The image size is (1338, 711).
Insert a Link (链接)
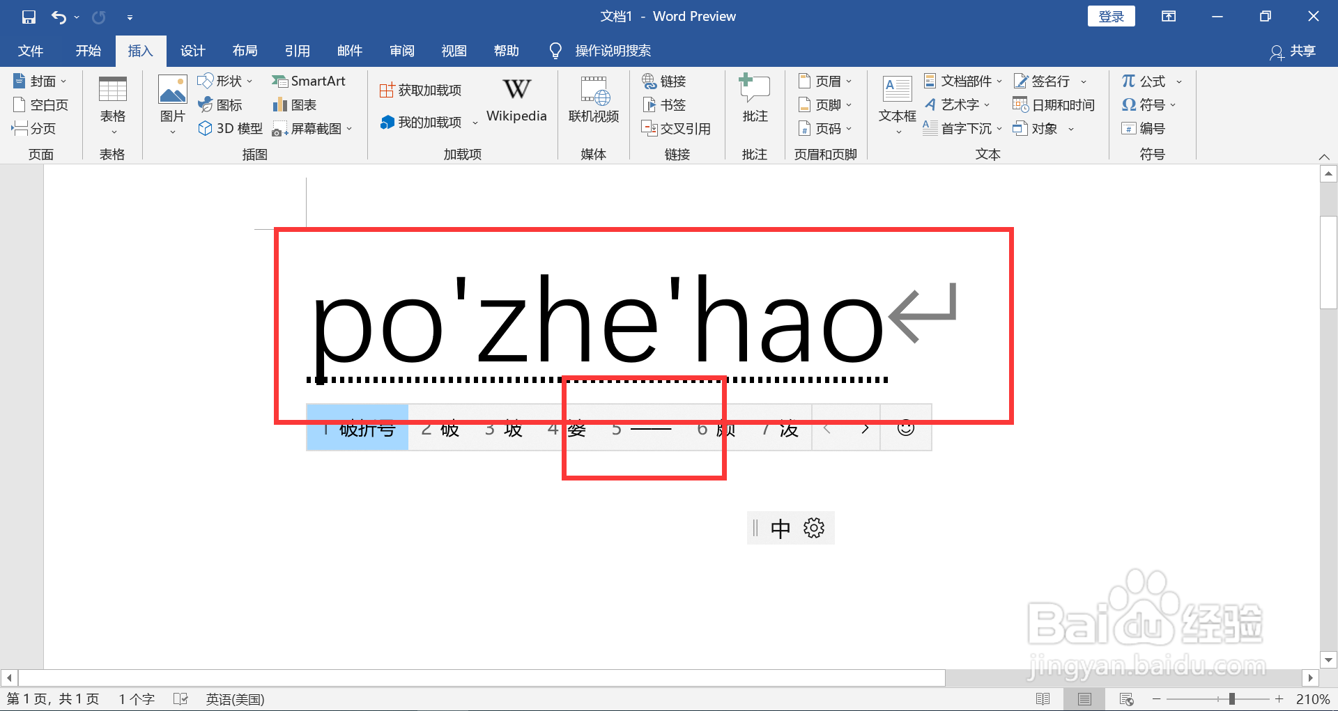click(664, 81)
